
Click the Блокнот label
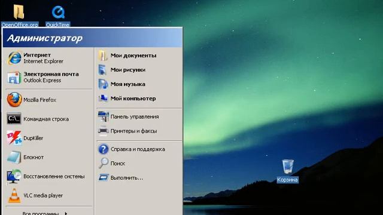[34, 158]
